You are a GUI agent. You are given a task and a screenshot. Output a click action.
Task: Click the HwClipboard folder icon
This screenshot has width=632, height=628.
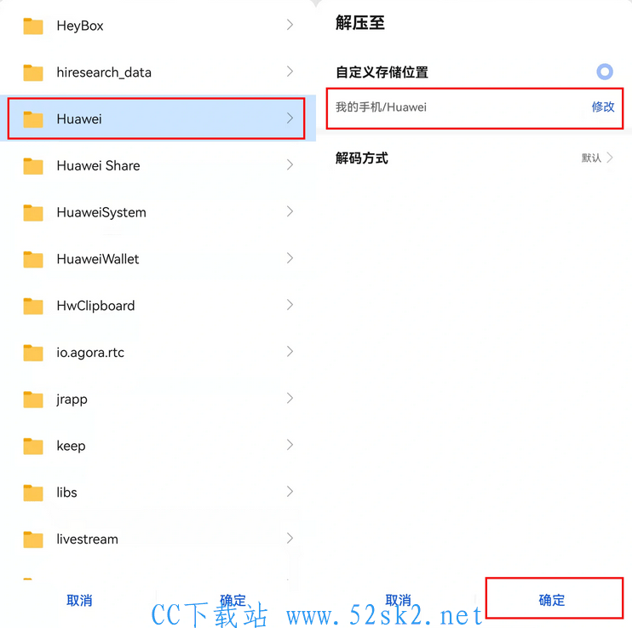click(x=33, y=306)
